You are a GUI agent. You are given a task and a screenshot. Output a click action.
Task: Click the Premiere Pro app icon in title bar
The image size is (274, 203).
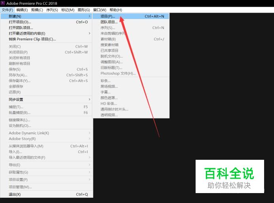[x=3, y=3]
